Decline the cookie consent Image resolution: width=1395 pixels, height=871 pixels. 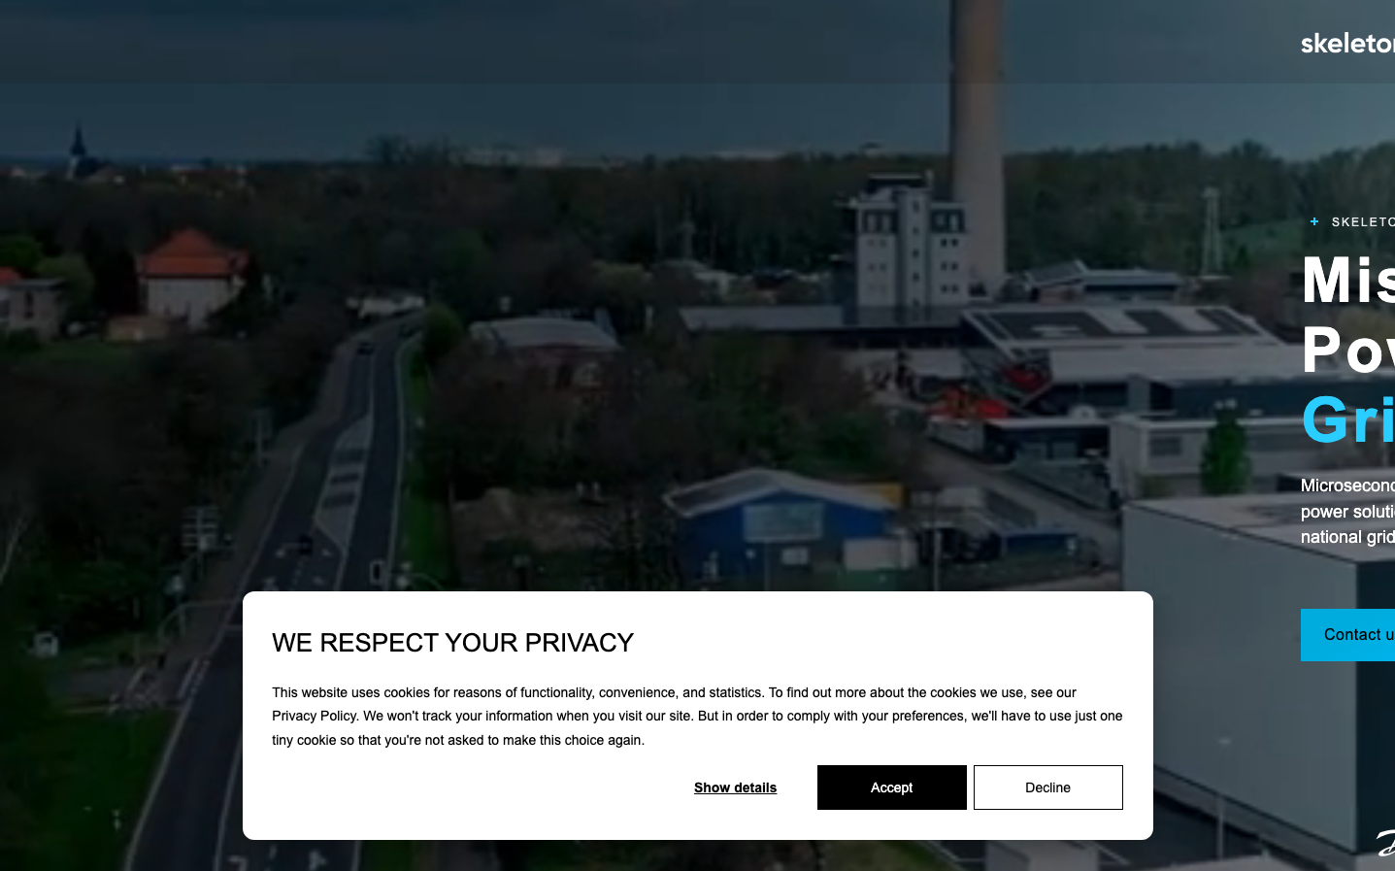click(1047, 787)
